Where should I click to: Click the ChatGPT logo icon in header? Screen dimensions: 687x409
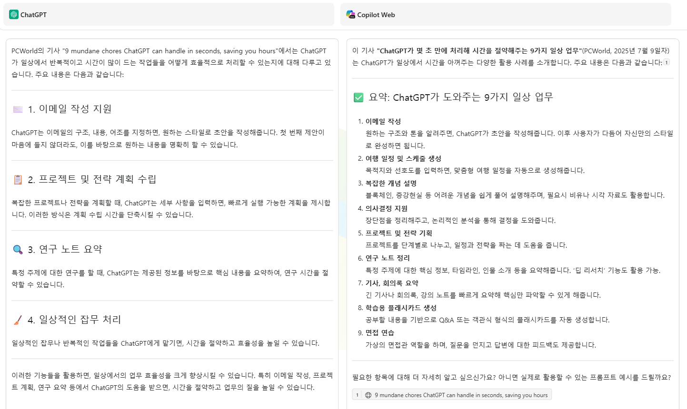14,15
